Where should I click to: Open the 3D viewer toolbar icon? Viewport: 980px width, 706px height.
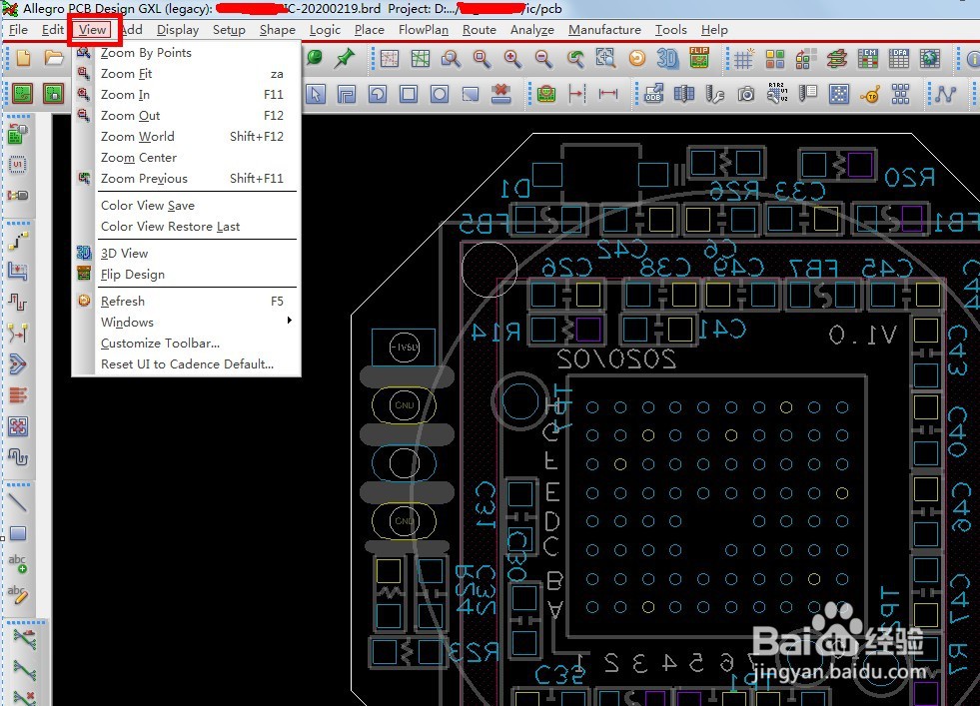tap(667, 59)
